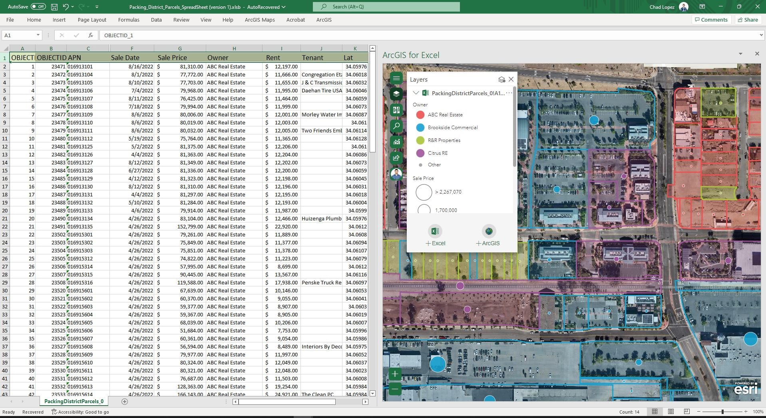Open the map search magnifier tool
The image size is (766, 418).
(396, 126)
